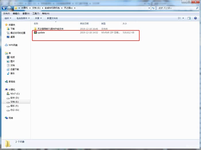201x150 pixels.
Task: Open the 编辑(E) menu
Action: pos(16,13)
